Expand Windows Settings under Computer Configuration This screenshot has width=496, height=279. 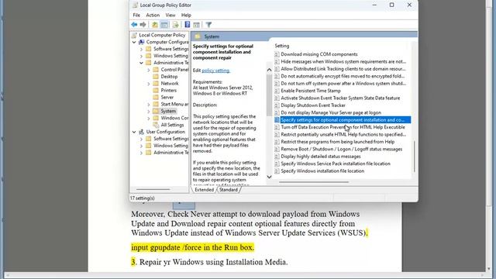pos(141,56)
